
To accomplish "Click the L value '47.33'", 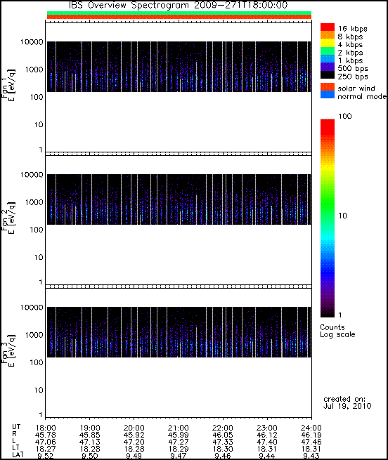I will [x=223, y=442].
